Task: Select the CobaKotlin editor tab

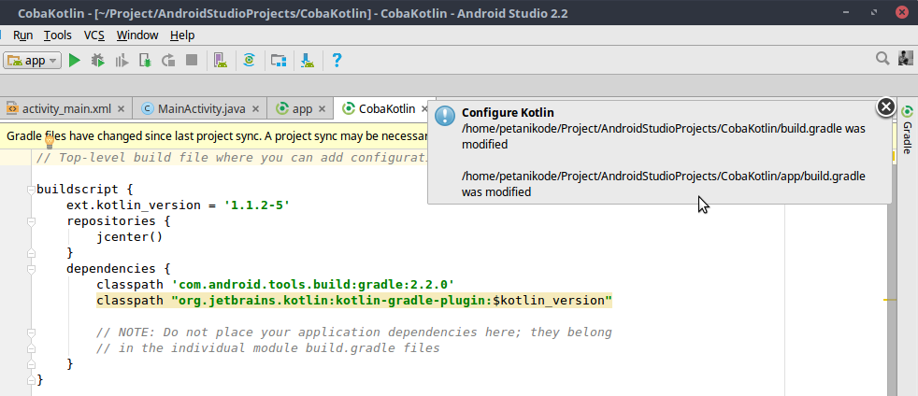Action: coord(380,108)
